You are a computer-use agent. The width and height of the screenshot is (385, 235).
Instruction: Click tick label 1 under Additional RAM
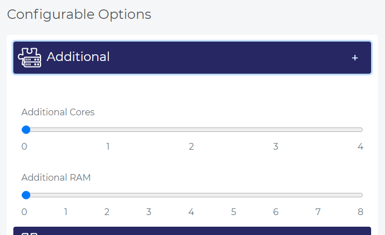click(66, 212)
